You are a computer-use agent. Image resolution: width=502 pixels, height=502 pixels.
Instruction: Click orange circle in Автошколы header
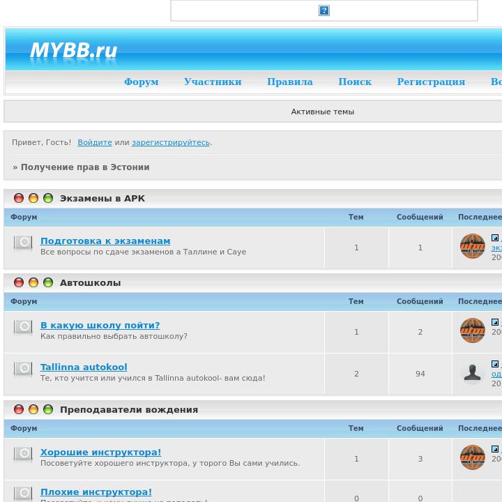[x=33, y=282]
